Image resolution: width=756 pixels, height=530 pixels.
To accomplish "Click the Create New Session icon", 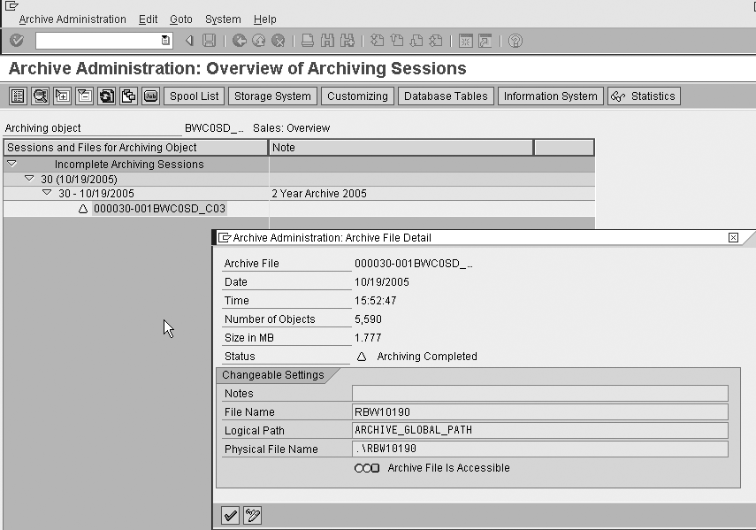I will (x=465, y=41).
